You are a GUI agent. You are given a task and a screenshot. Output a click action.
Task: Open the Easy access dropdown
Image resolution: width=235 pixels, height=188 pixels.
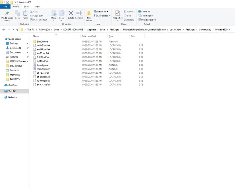click(x=102, y=15)
